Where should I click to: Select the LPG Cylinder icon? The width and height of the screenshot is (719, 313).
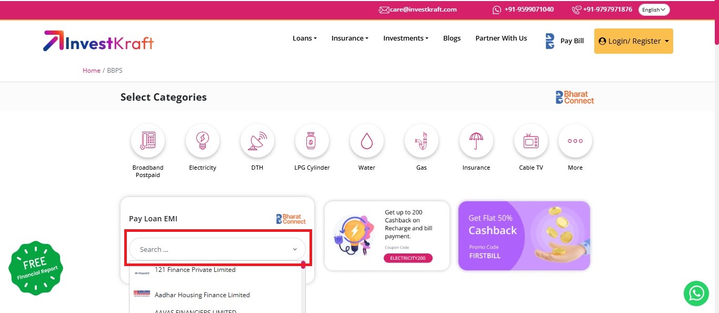(312, 141)
